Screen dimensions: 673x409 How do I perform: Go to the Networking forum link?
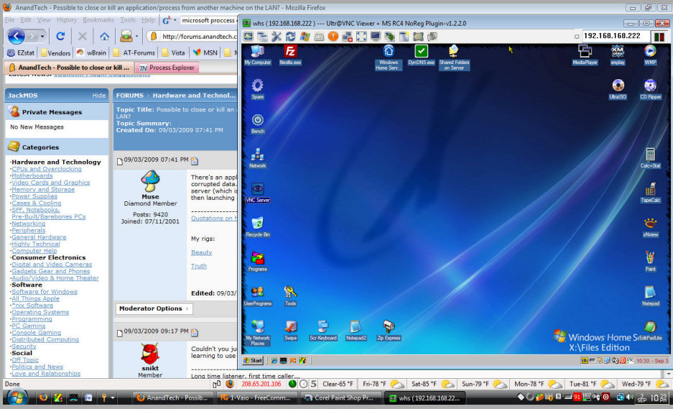pyautogui.click(x=28, y=224)
